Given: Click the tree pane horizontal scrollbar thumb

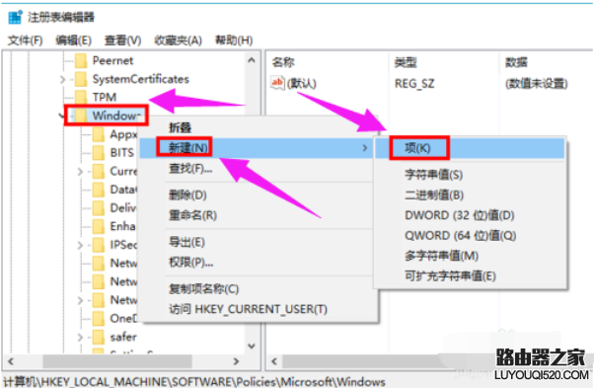Looking at the screenshot, I should tap(117, 361).
